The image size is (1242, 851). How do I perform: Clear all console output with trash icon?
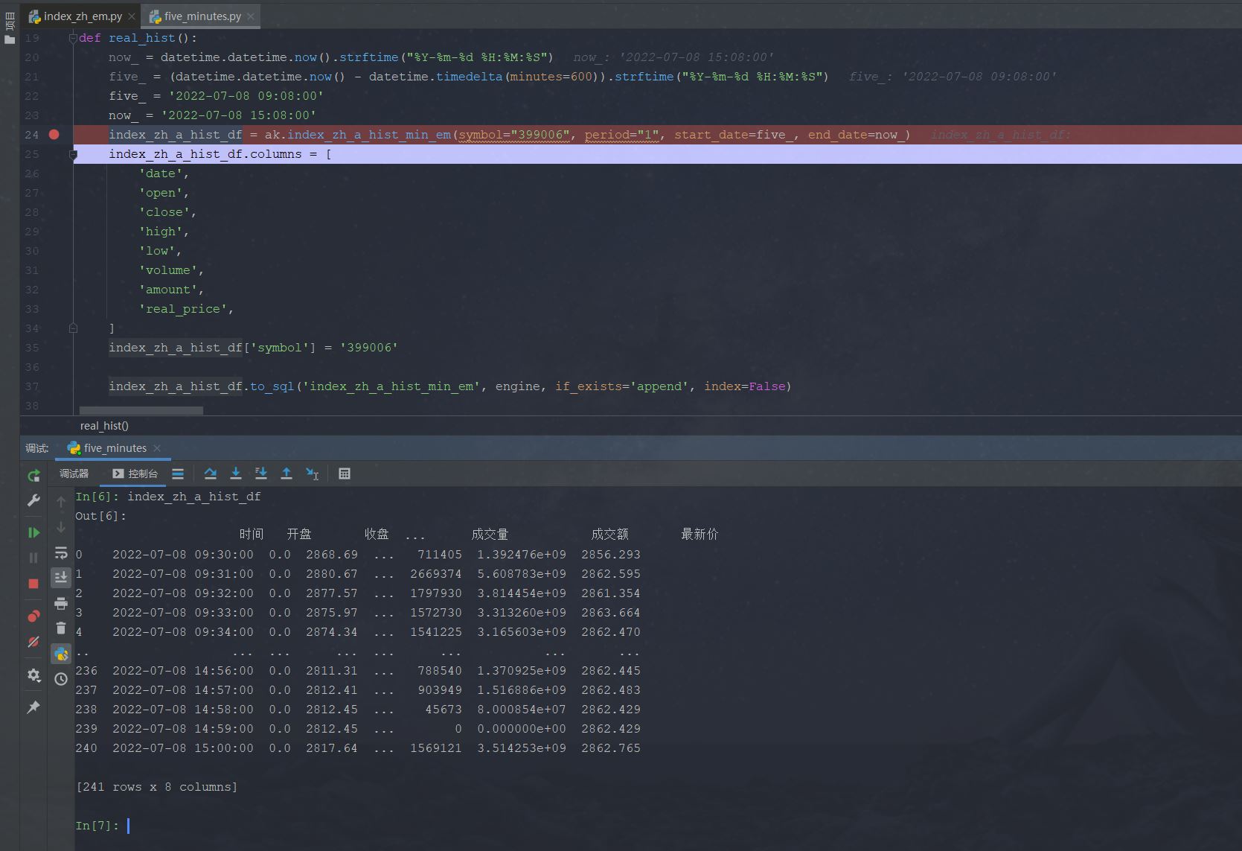[61, 628]
